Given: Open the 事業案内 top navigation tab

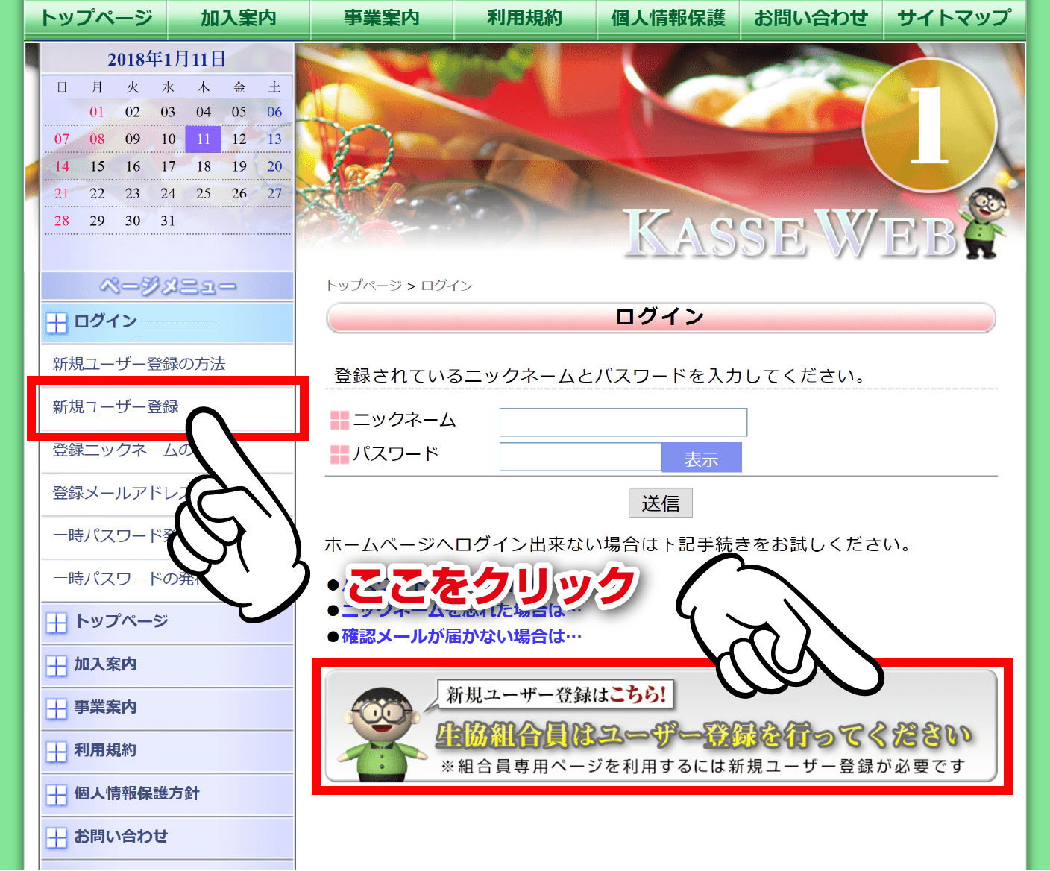Looking at the screenshot, I should click(382, 18).
